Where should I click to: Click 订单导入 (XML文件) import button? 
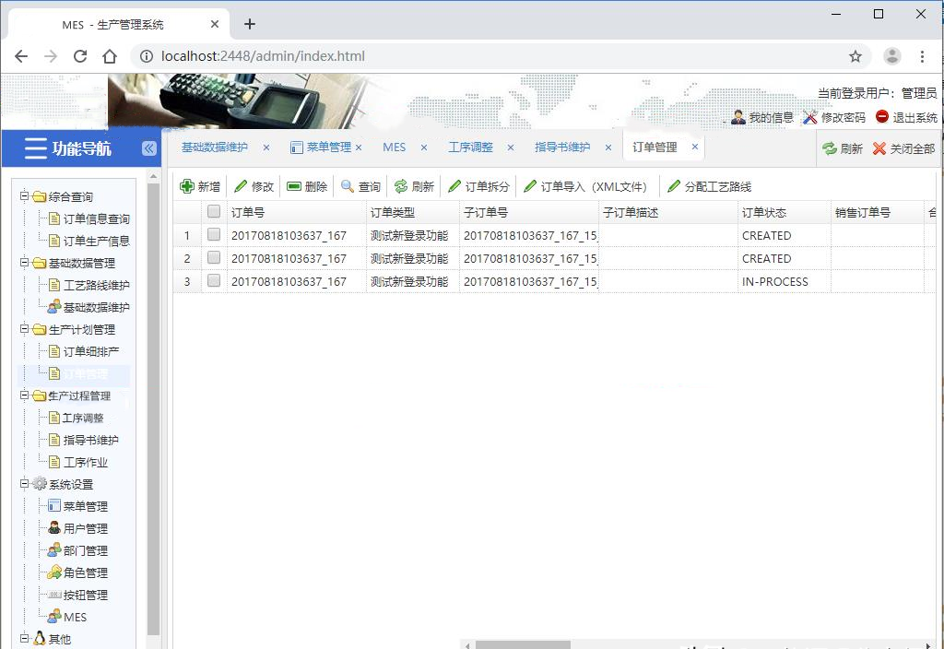pos(585,186)
